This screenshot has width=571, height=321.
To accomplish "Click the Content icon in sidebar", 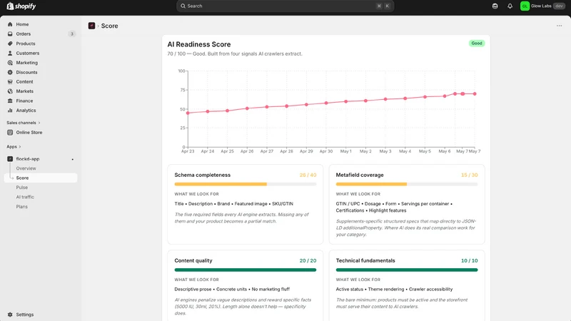I will coord(10,81).
